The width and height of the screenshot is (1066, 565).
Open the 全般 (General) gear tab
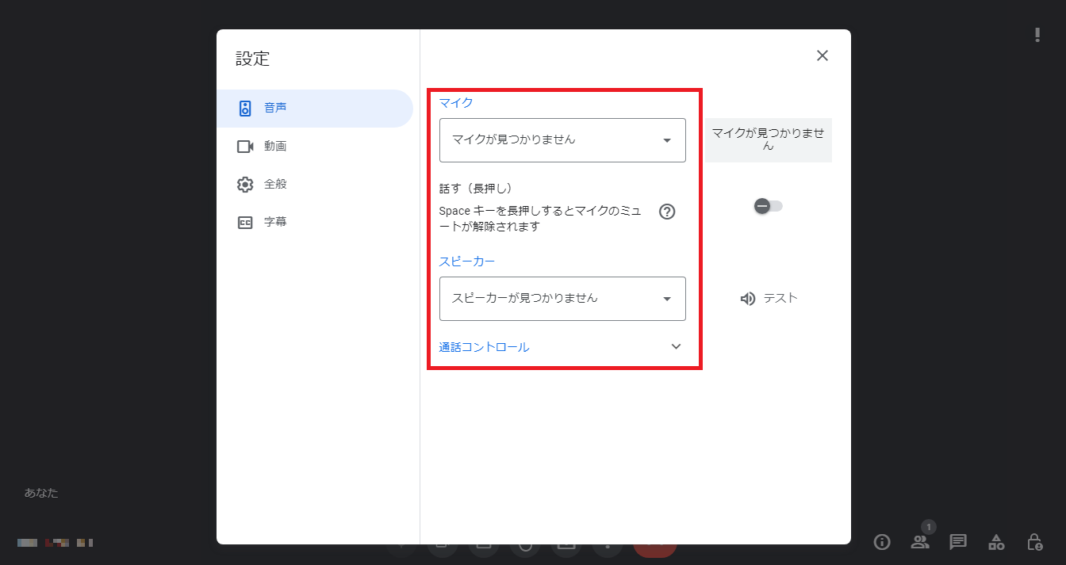(274, 184)
